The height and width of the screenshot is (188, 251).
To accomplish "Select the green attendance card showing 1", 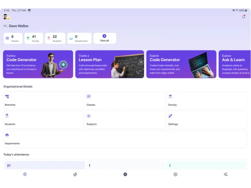I will point(206,165).
